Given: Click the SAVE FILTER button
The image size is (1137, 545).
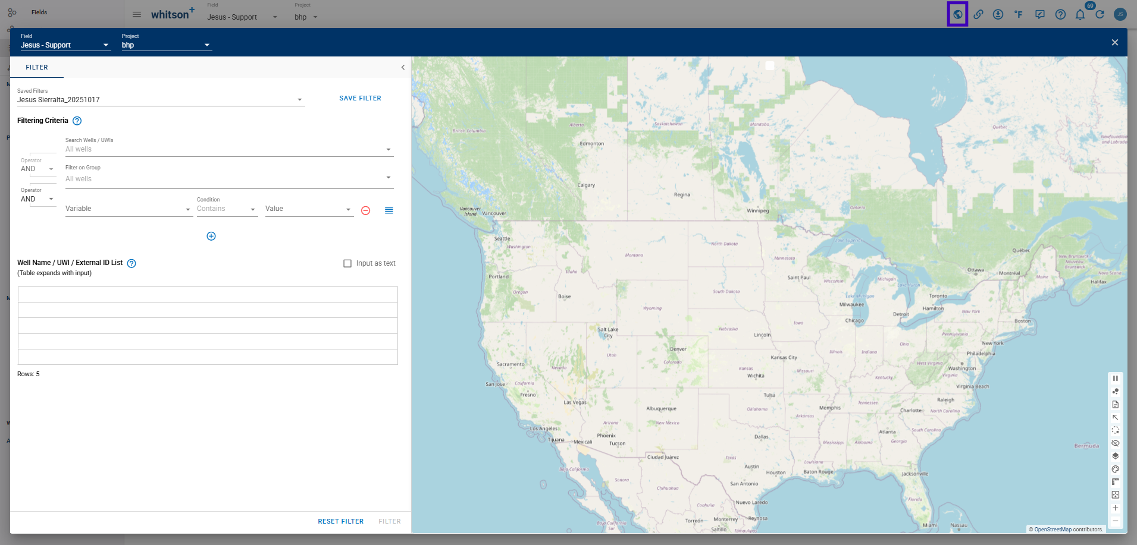Looking at the screenshot, I should tap(360, 98).
